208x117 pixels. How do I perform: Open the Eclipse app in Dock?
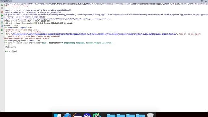point(77,115)
